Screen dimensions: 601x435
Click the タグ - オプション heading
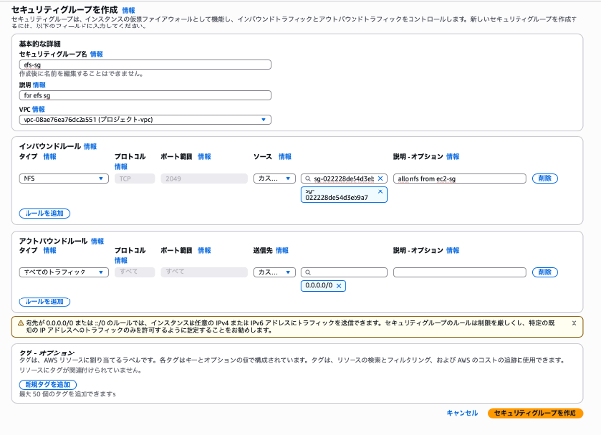(46, 353)
